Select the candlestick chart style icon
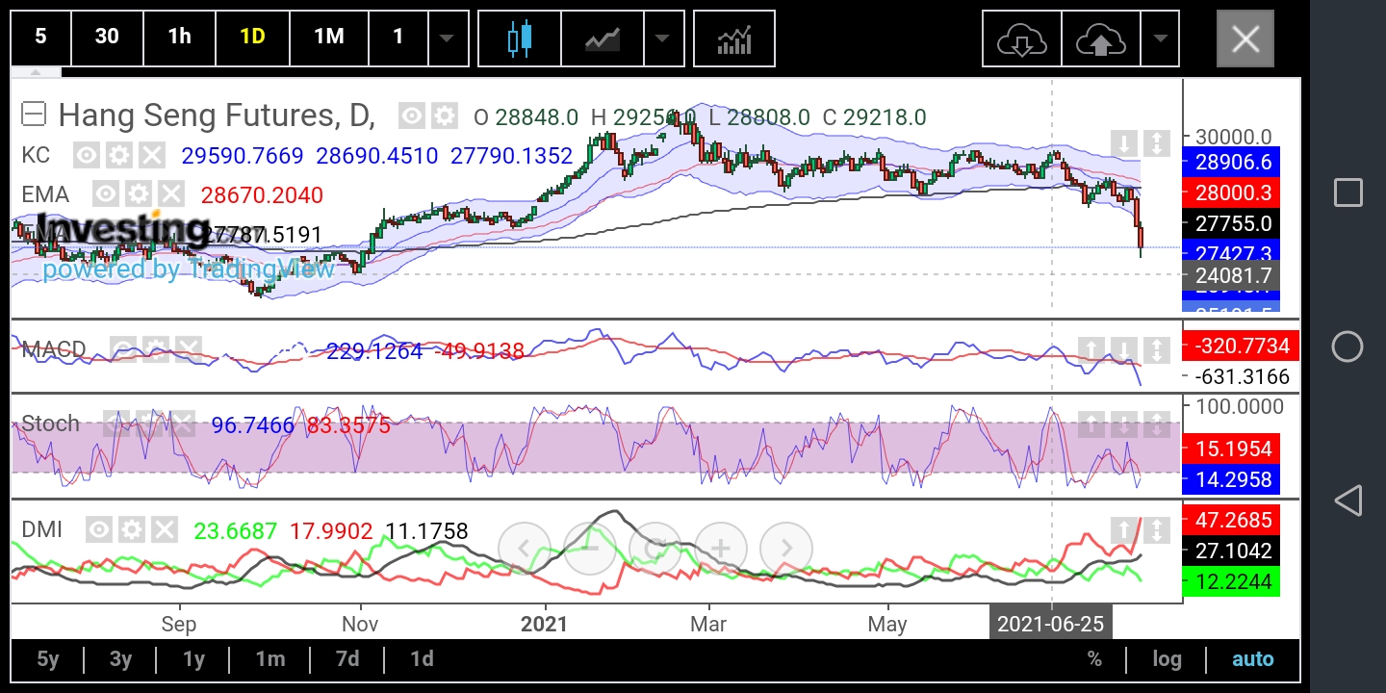Image resolution: width=1386 pixels, height=693 pixels. (x=520, y=38)
